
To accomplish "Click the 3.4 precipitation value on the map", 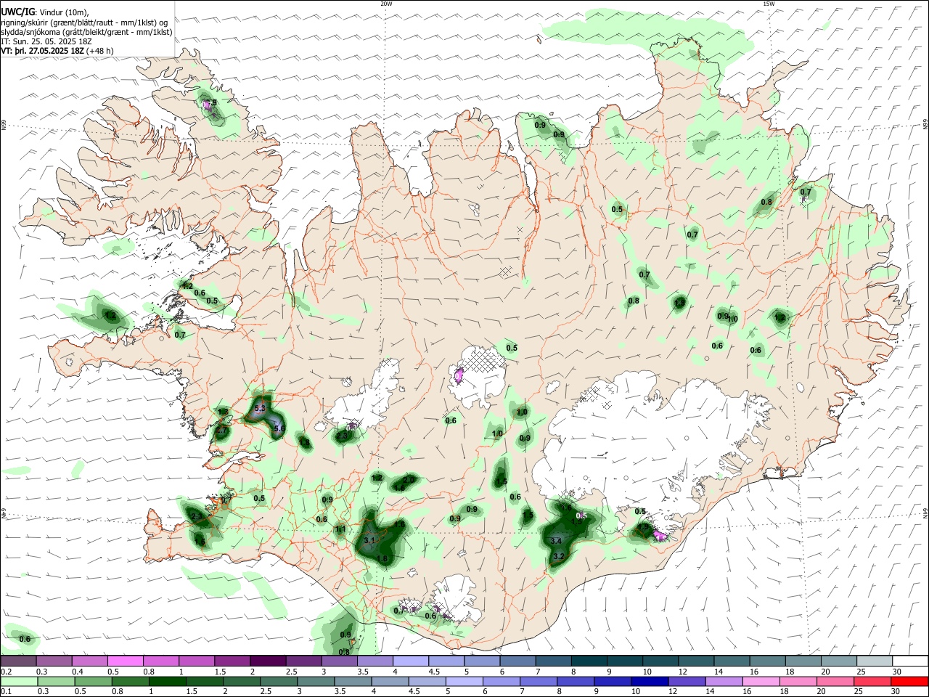I will click(x=557, y=541).
